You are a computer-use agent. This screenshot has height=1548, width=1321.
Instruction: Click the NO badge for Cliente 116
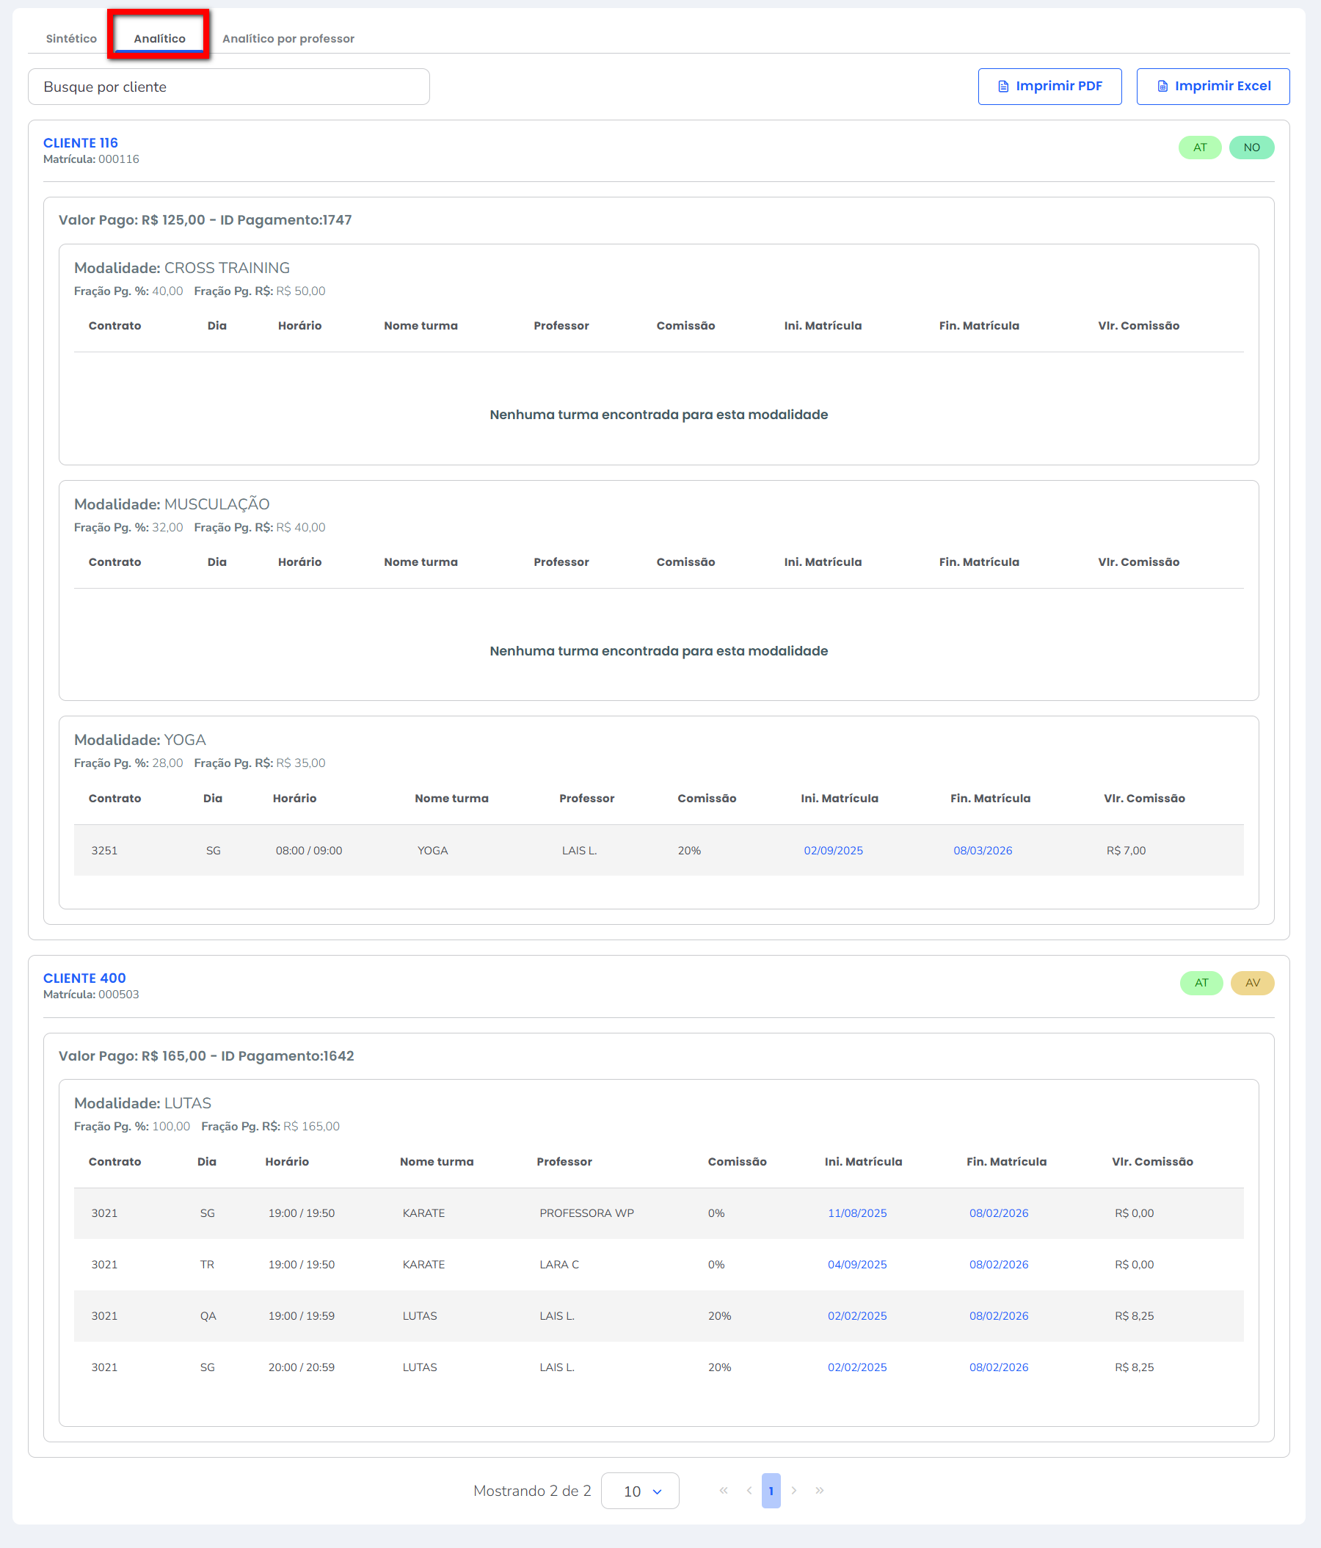point(1251,148)
